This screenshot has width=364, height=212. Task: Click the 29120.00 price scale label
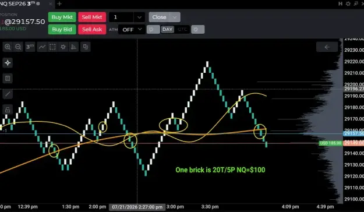(x=354, y=176)
